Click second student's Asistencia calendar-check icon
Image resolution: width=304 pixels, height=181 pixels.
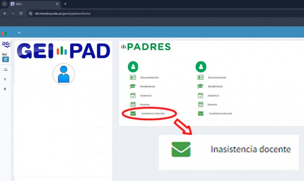point(200,95)
